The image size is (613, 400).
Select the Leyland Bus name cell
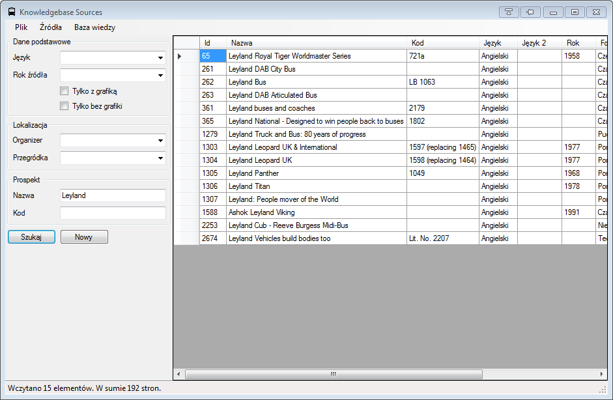point(317,82)
